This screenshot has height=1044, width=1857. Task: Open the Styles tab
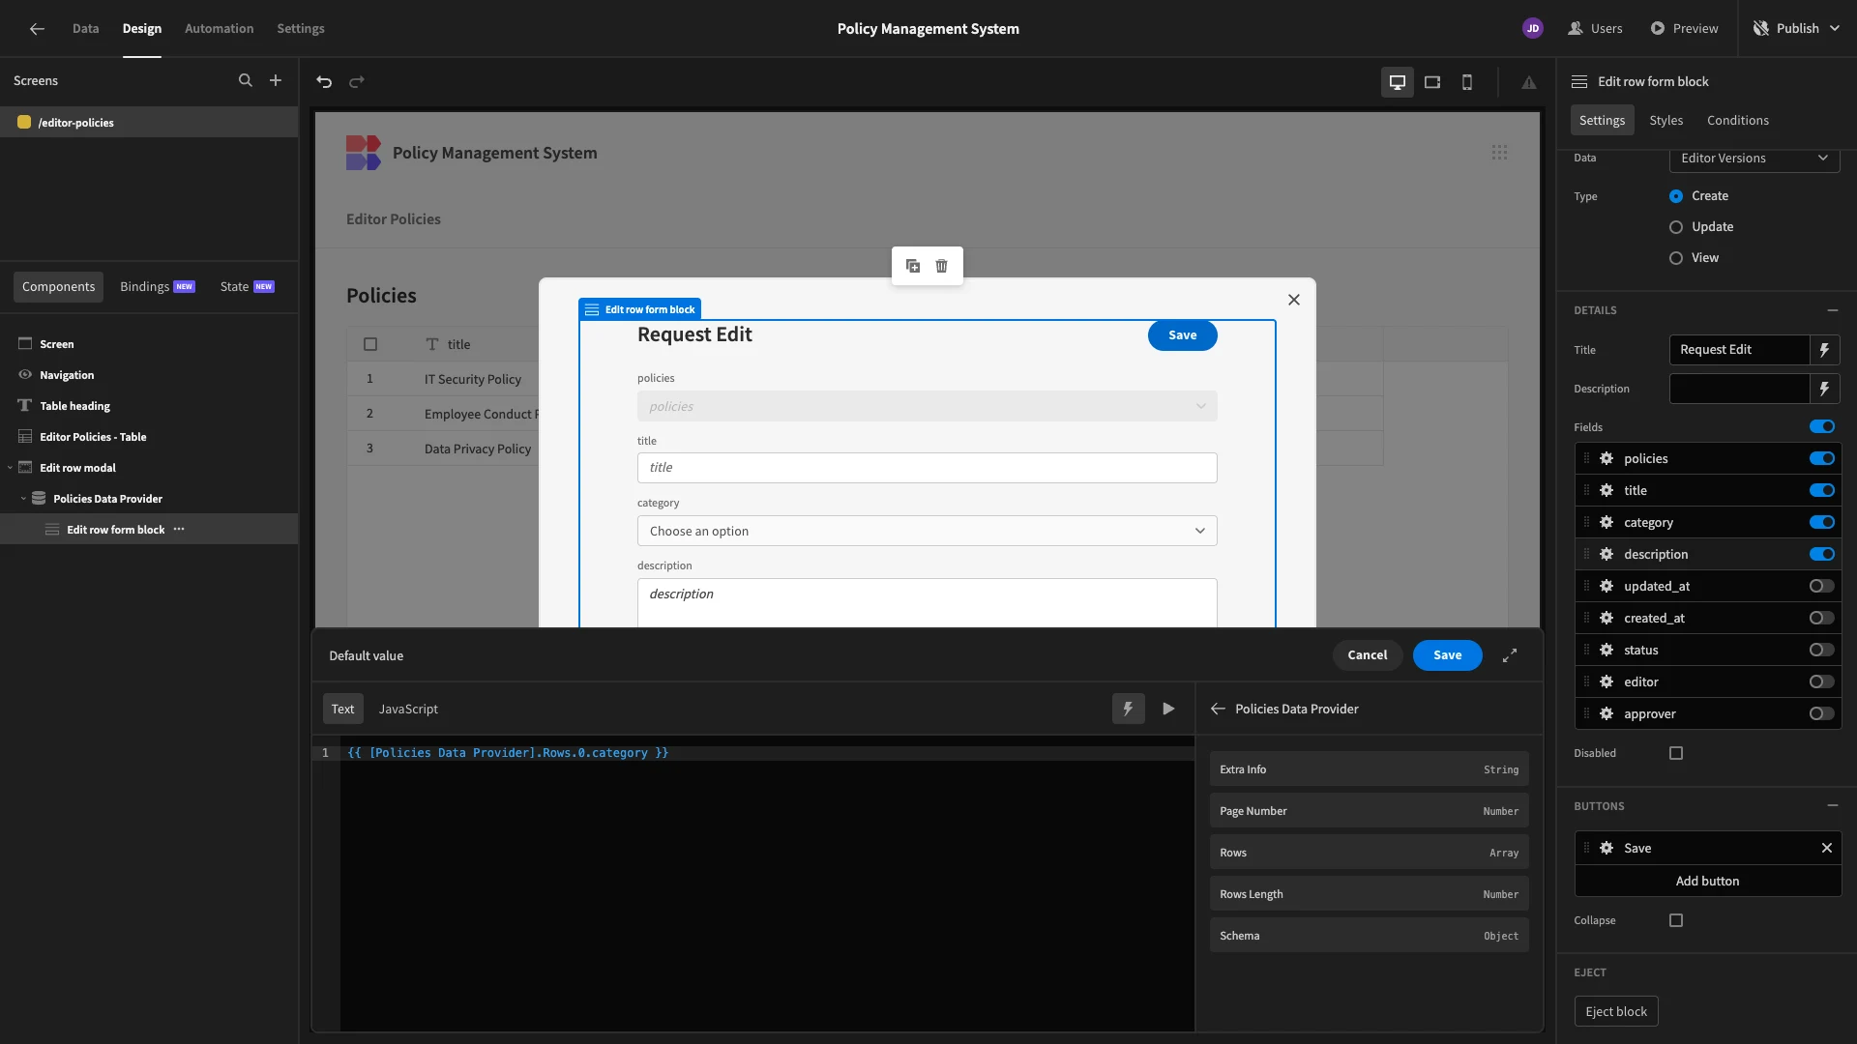coord(1665,121)
